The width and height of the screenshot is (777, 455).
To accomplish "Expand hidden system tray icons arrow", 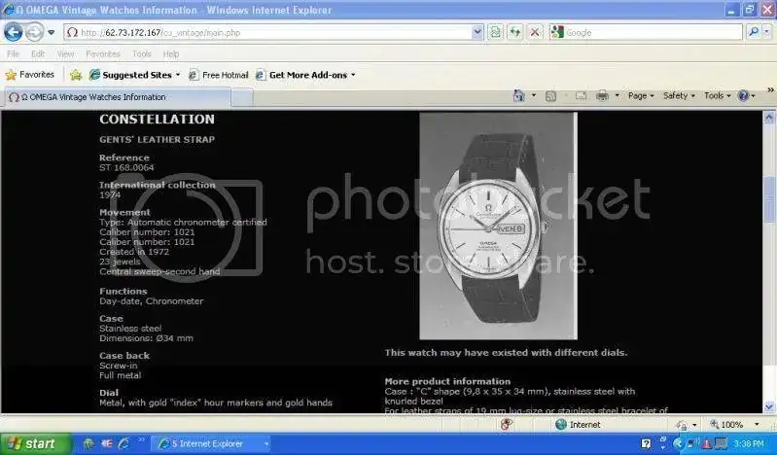I will pos(679,443).
